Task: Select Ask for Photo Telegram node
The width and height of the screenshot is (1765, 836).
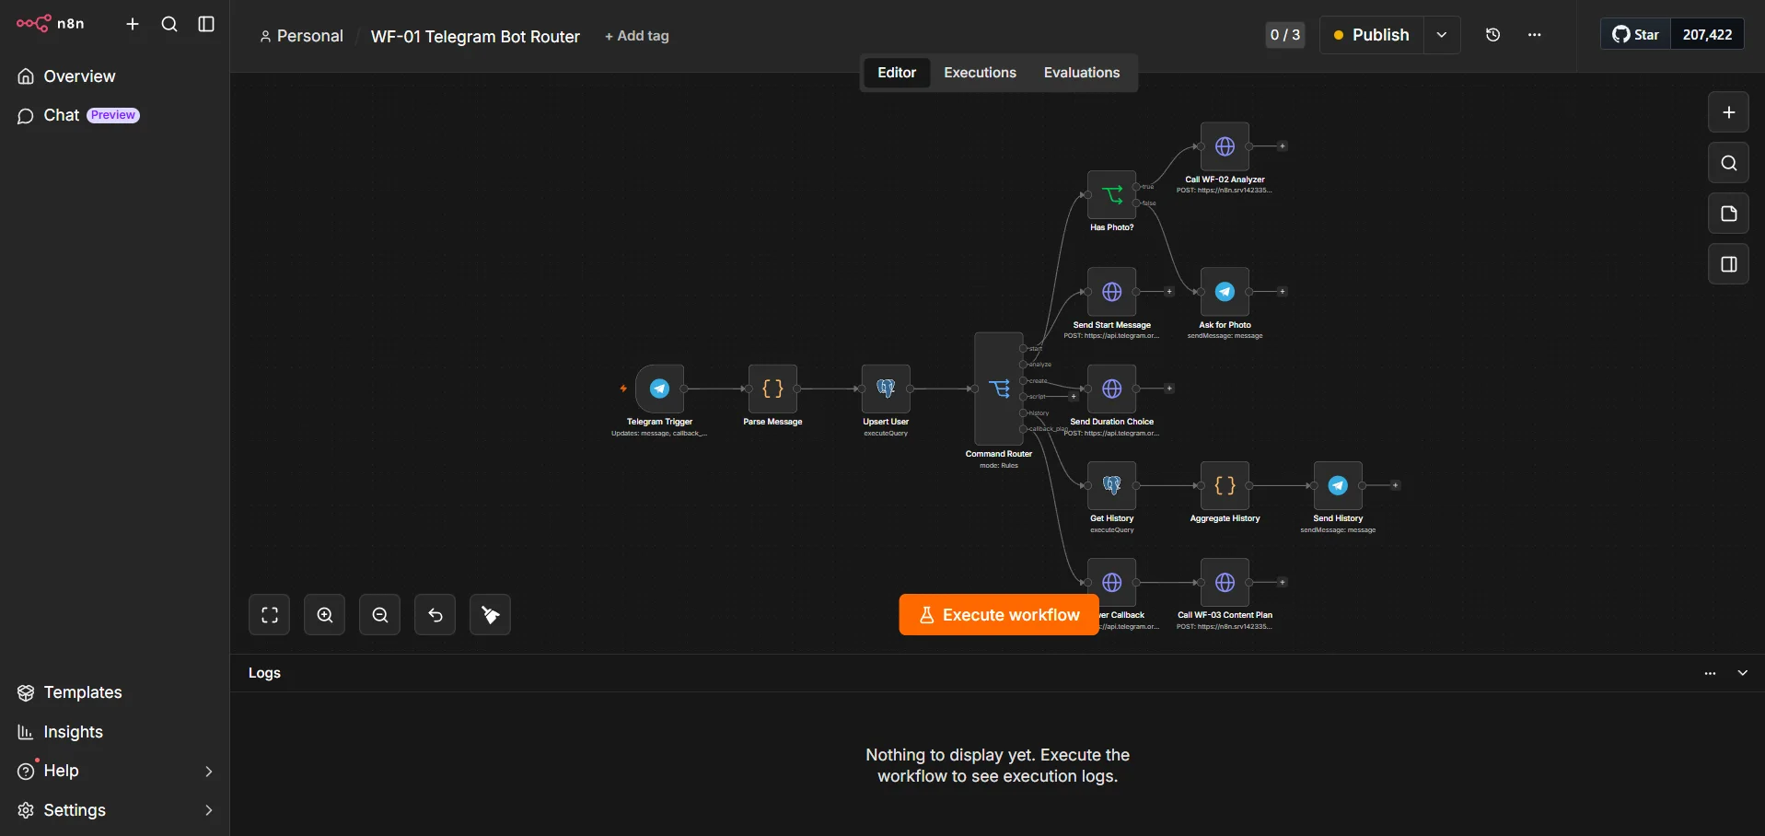Action: tap(1225, 292)
